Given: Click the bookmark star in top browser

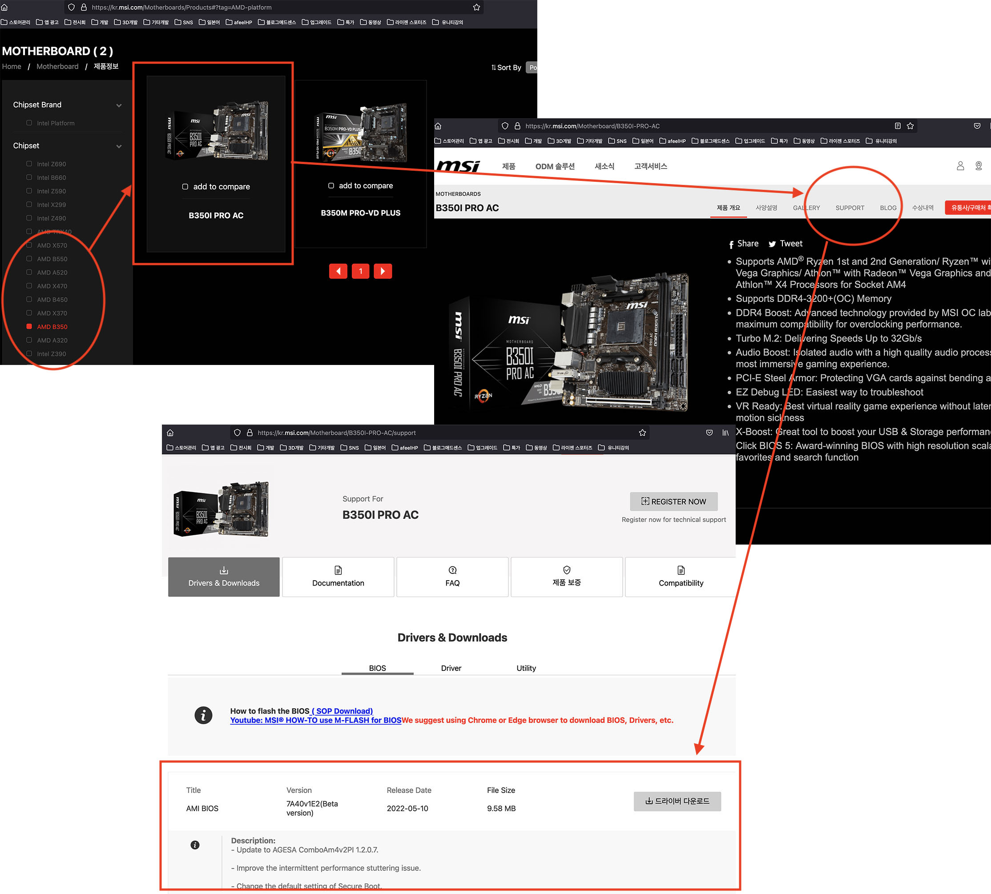Looking at the screenshot, I should pos(476,8).
